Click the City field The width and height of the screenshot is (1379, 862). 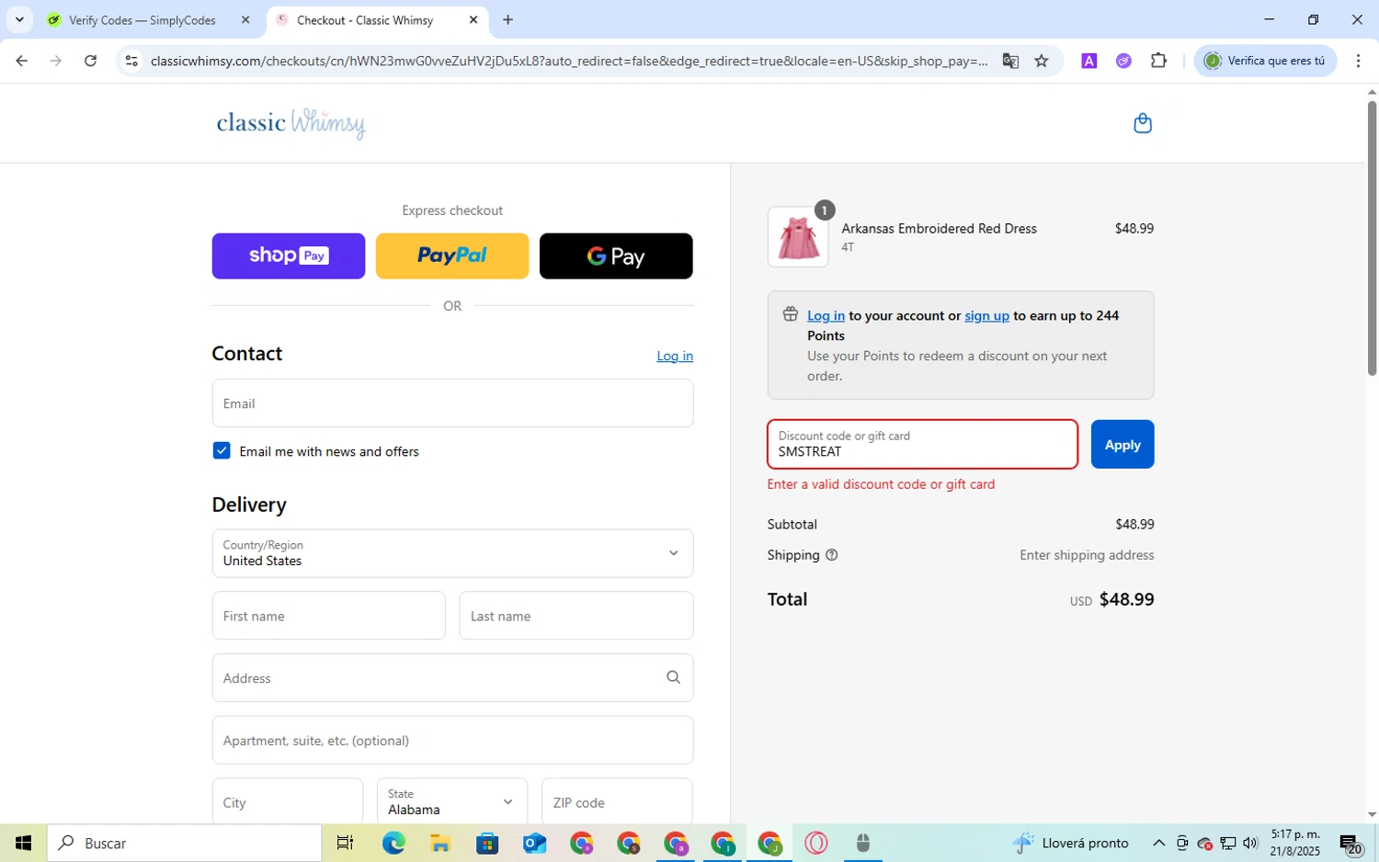click(288, 801)
